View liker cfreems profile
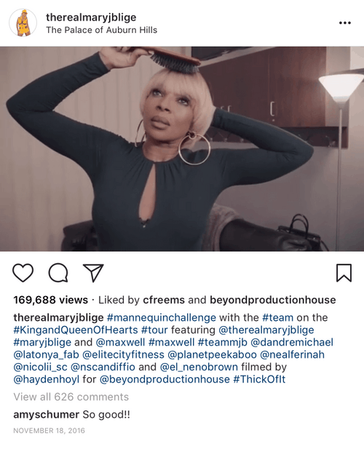 click(164, 300)
